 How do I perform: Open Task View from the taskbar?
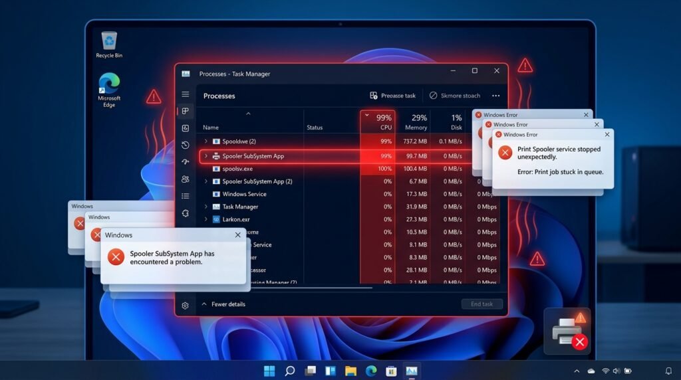tap(310, 371)
